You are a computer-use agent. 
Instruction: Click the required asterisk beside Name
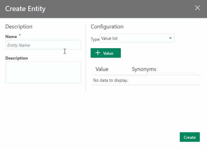pos(20,36)
